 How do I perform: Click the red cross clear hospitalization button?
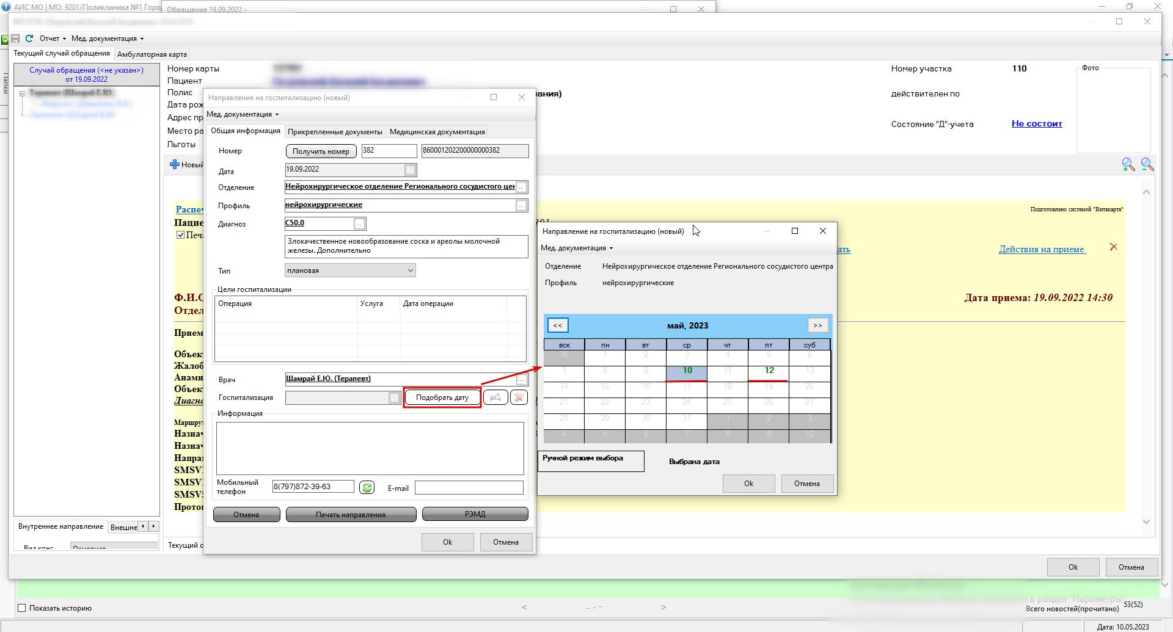(519, 398)
